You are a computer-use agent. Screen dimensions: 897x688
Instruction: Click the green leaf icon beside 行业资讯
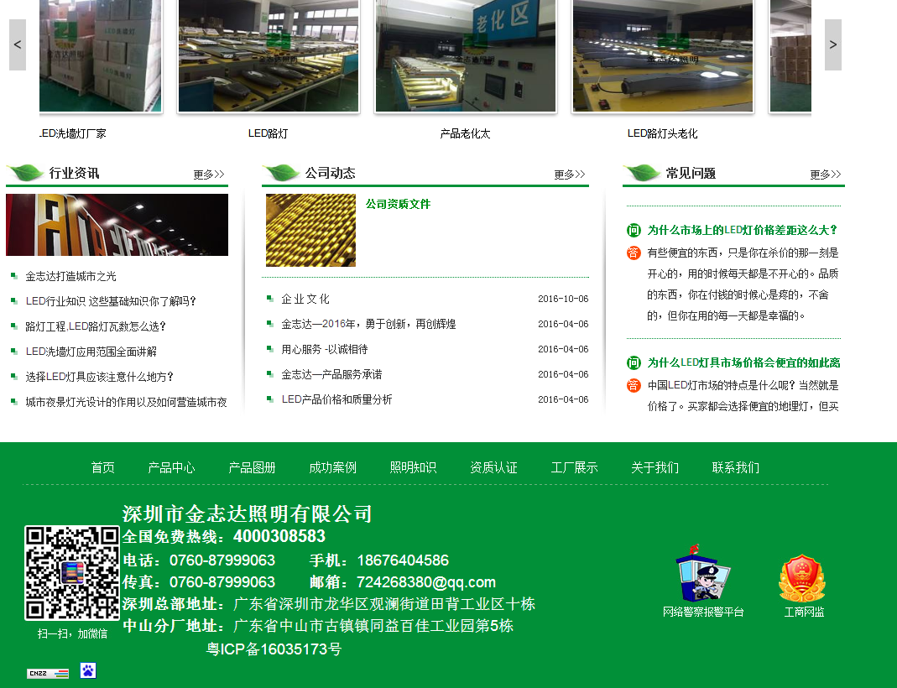[x=25, y=173]
